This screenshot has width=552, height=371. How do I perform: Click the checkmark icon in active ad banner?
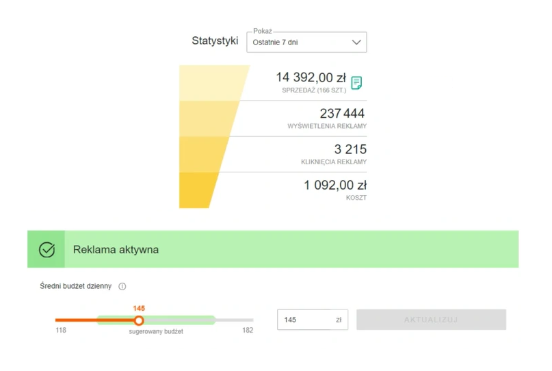tap(47, 250)
